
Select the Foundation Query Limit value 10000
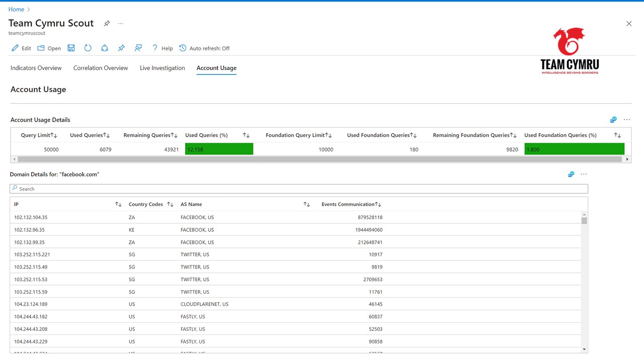pos(326,149)
